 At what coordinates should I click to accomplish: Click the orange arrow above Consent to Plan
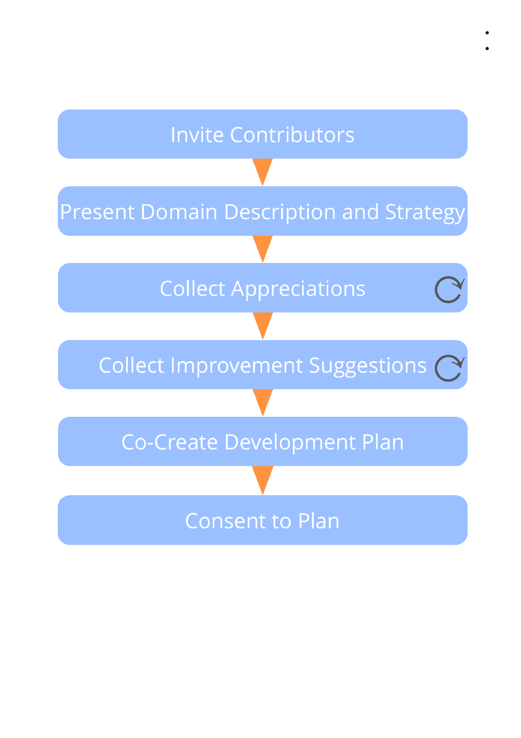263,479
